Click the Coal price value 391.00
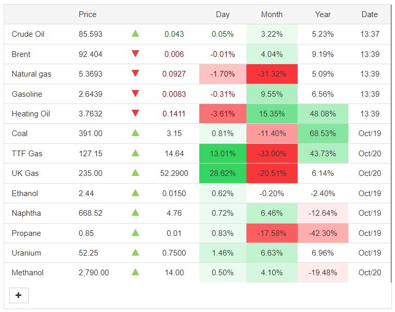395x312 pixels. tap(90, 133)
